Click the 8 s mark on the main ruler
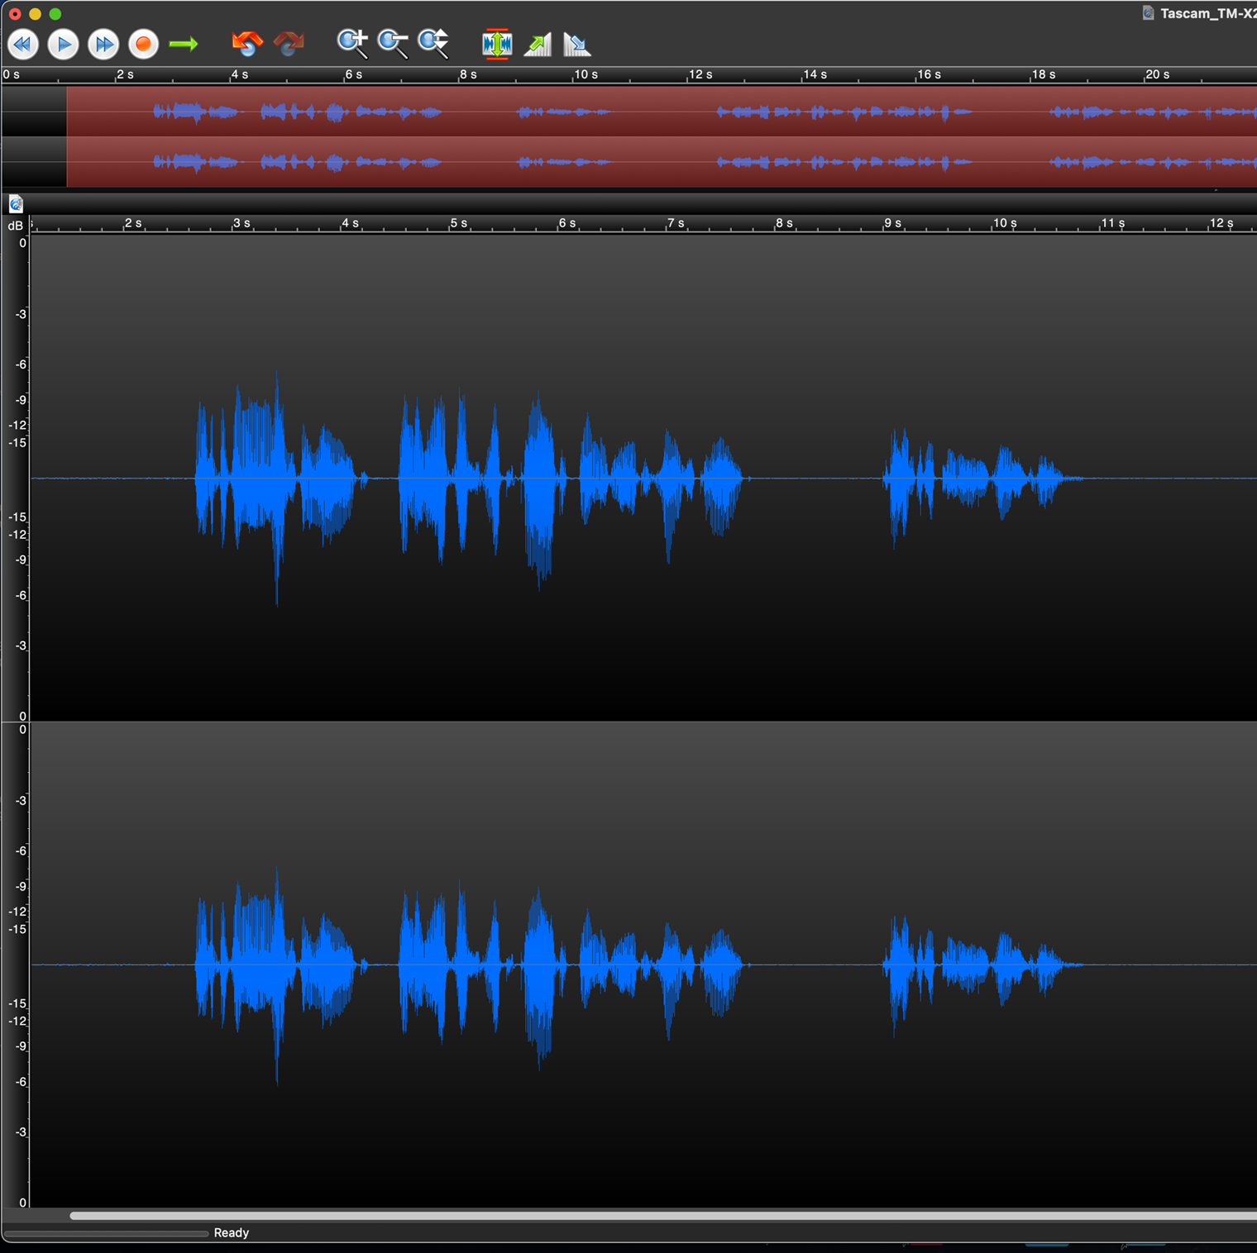Viewport: 1257px width, 1253px height. 784,223
